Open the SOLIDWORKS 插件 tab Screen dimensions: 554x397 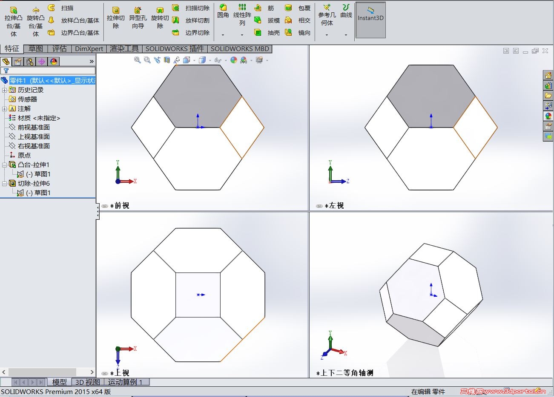(x=175, y=49)
